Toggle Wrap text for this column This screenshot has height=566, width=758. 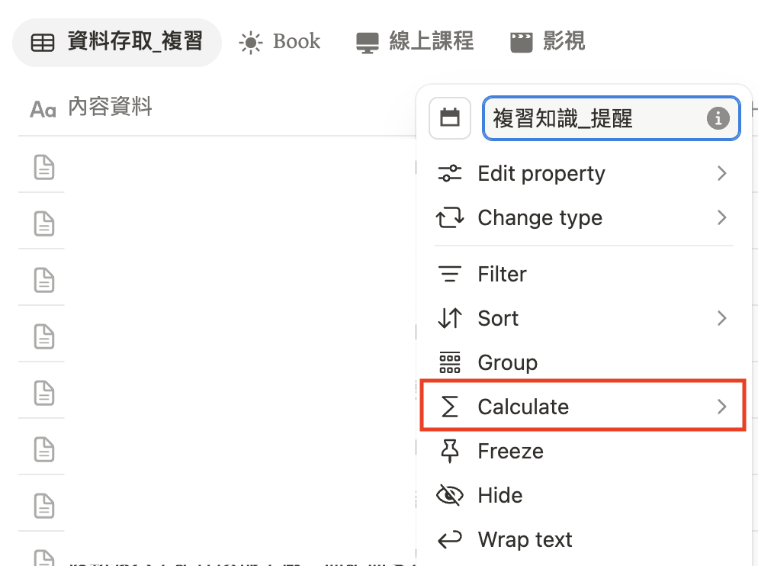click(525, 540)
